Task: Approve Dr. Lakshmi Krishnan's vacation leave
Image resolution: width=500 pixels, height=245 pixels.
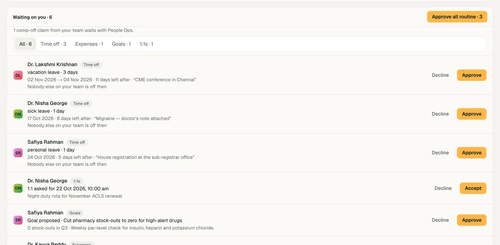Action: [472, 75]
